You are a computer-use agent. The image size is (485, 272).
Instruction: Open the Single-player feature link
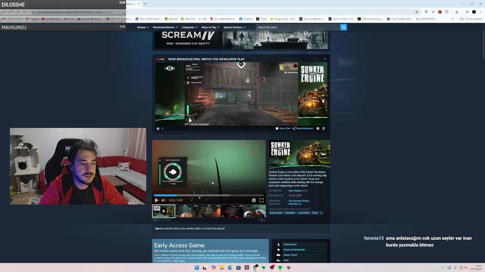290,244
